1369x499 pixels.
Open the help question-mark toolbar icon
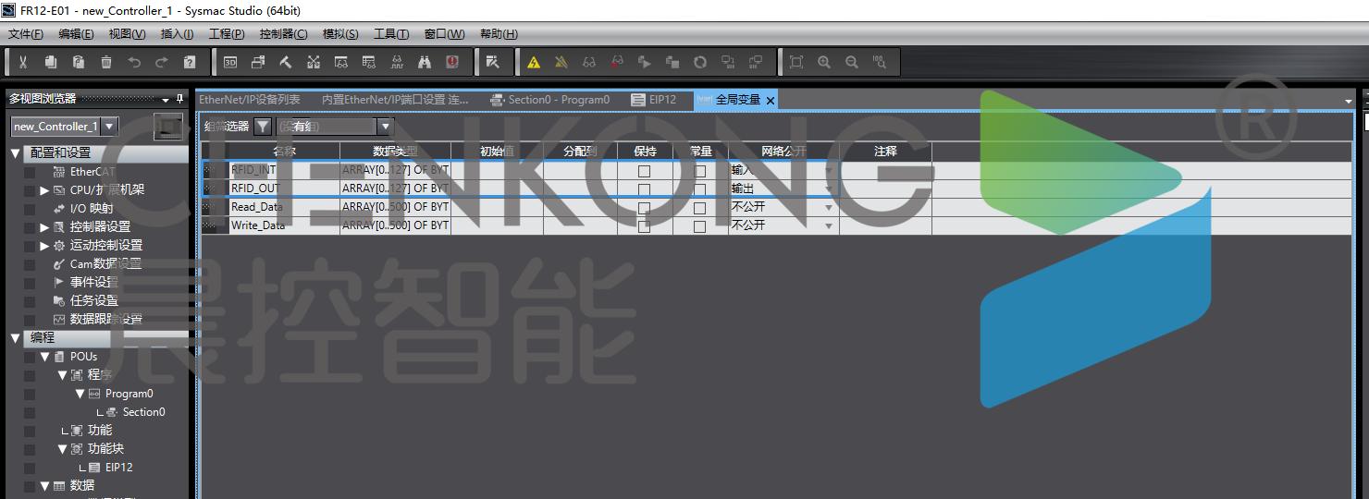tap(190, 62)
